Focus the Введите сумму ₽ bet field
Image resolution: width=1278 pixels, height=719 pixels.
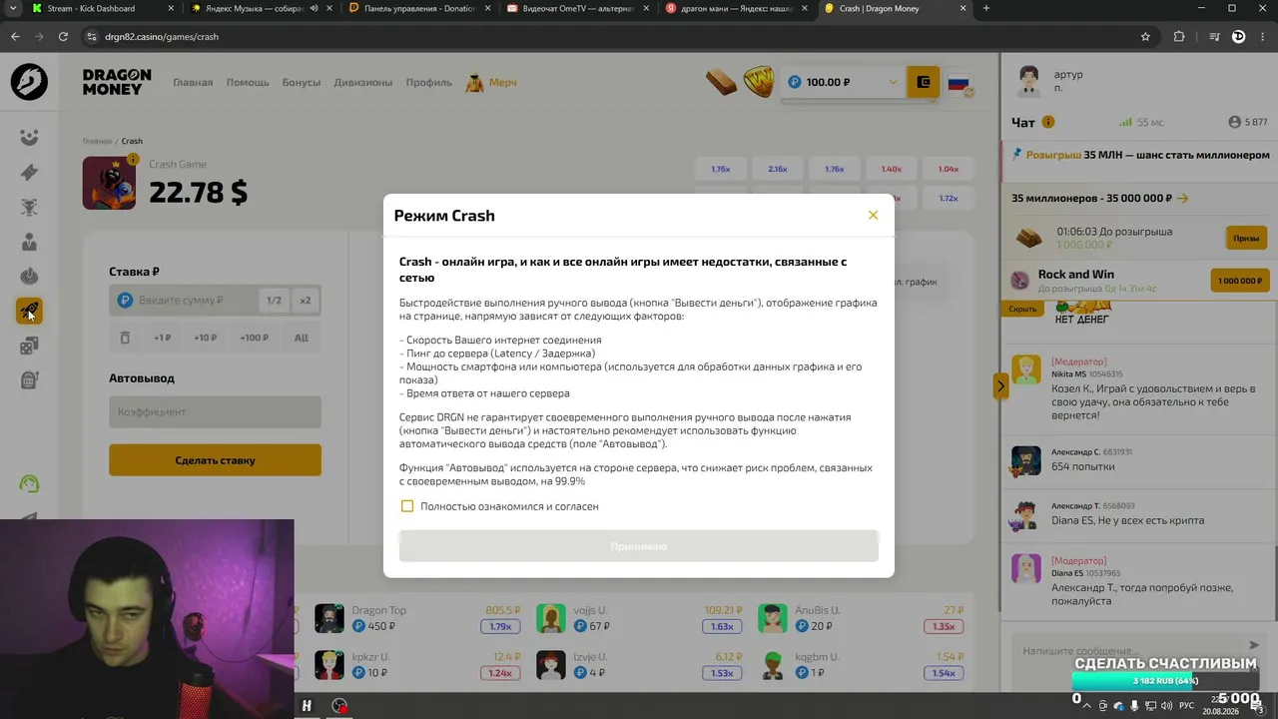(185, 300)
